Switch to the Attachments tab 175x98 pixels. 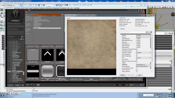(36, 8)
